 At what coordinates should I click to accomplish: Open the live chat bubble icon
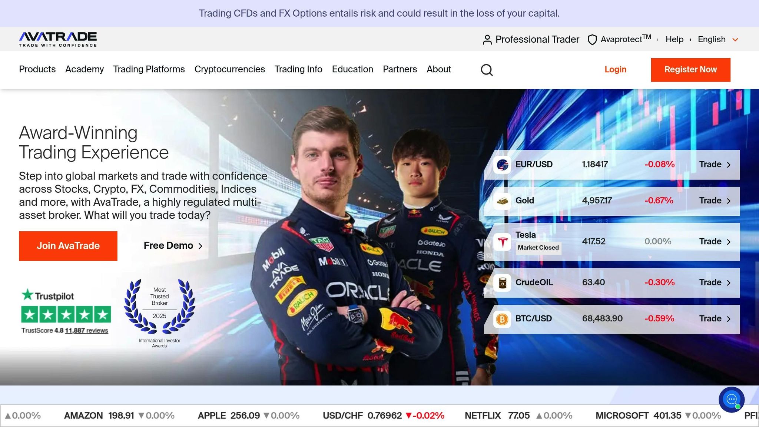[731, 399]
